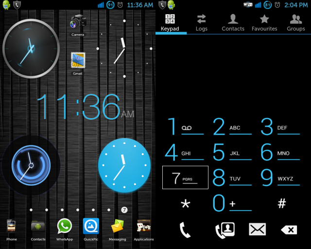Open the Phone app in dock
The height and width of the screenshot is (249, 311).
click(12, 228)
